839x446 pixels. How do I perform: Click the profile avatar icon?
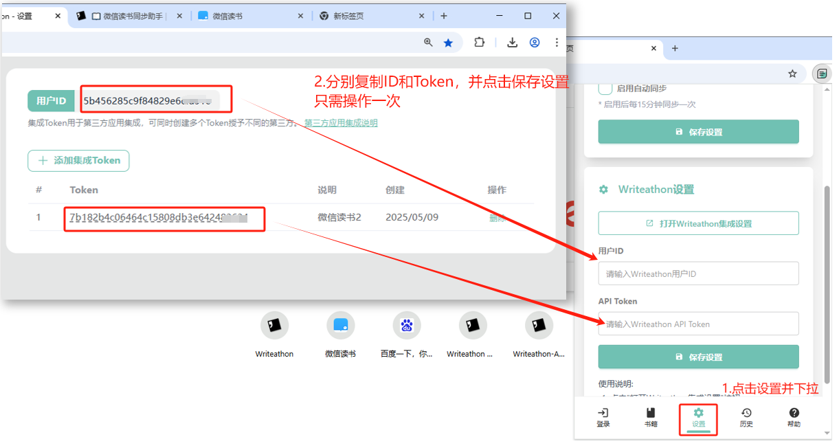click(x=535, y=43)
